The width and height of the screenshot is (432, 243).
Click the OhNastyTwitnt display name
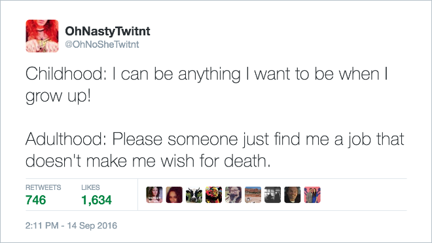[x=107, y=31]
